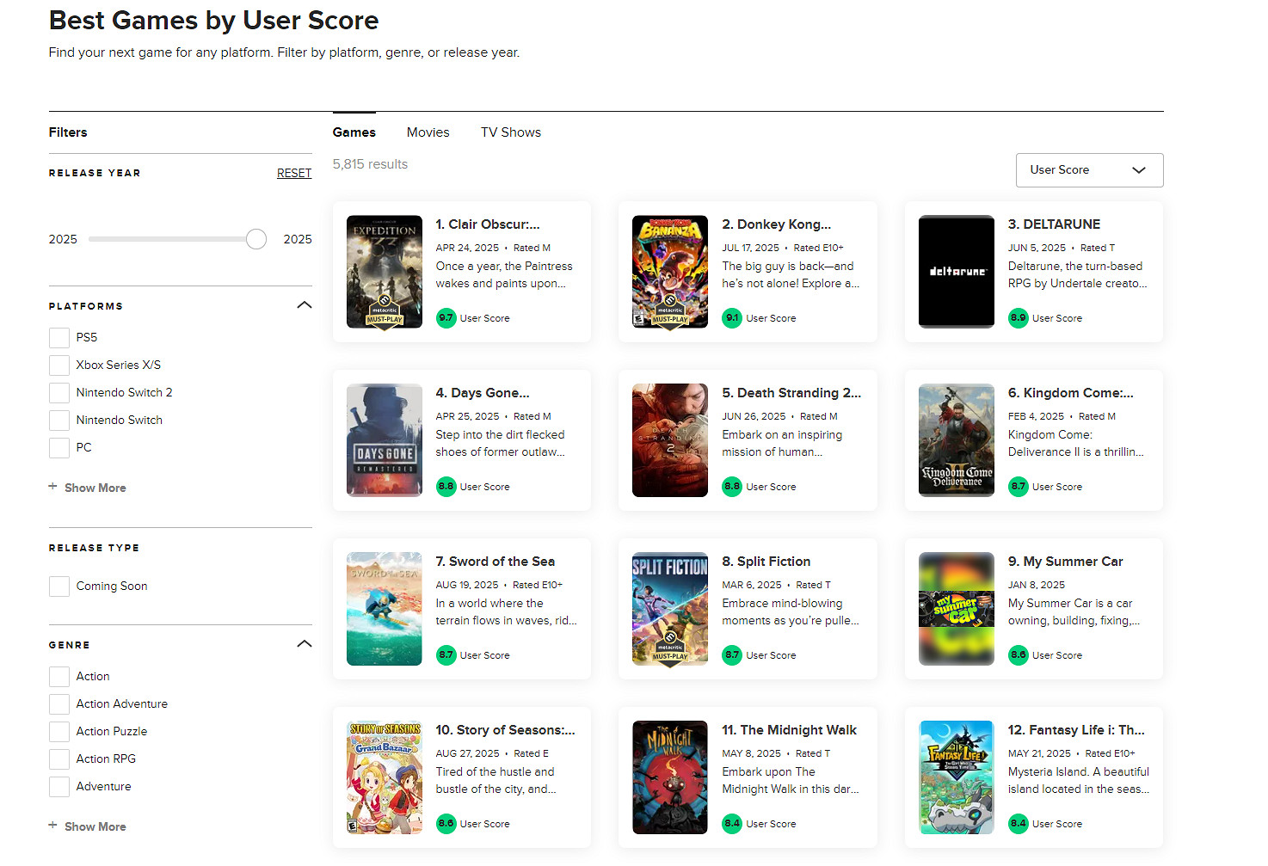The height and width of the screenshot is (866, 1268).
Task: Collapse the Genre filter section
Action: click(x=304, y=643)
